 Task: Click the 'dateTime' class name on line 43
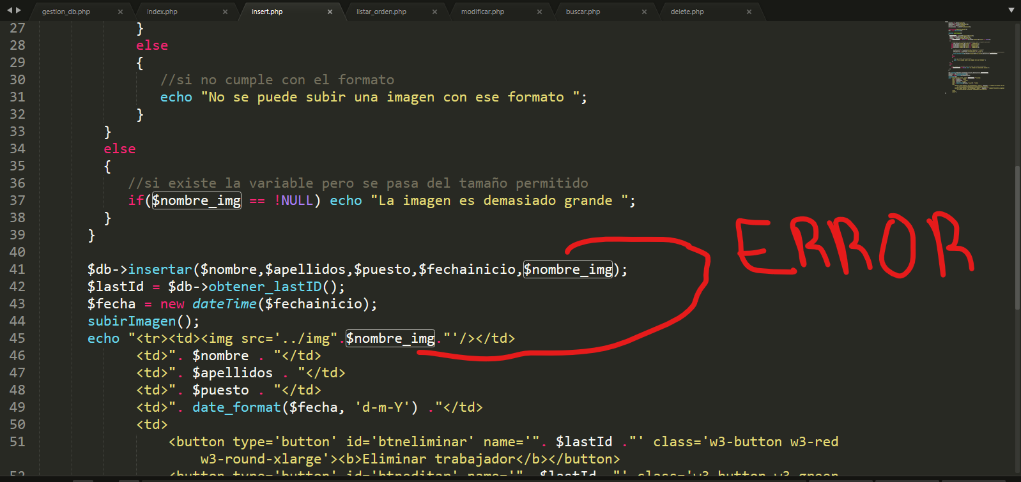[225, 304]
